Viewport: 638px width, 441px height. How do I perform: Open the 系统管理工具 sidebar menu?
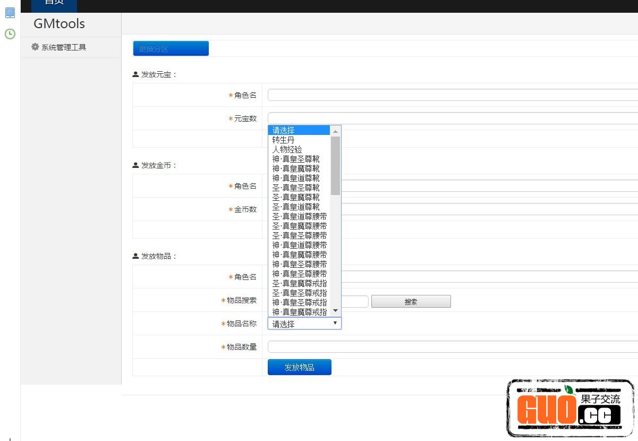coord(64,47)
